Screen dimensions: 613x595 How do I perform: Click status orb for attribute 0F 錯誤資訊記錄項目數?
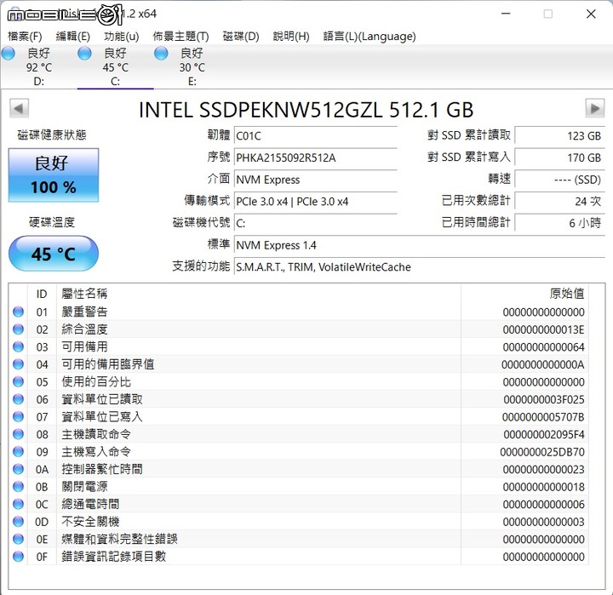(18, 557)
